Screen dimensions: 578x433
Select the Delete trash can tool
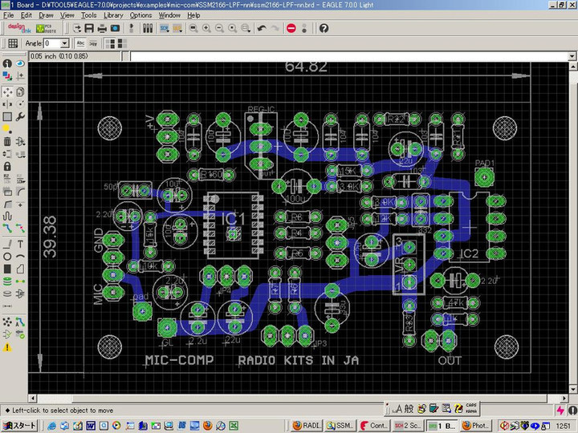[7, 142]
